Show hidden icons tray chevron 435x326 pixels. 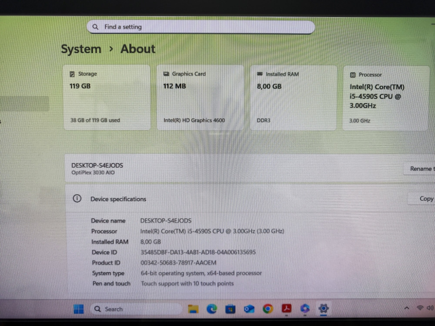[x=407, y=308]
